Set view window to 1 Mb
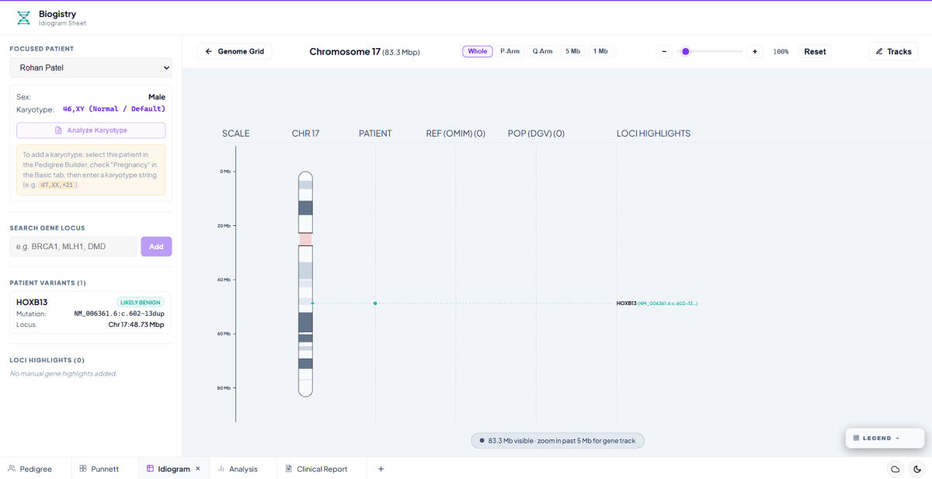Screen dimensions: 932x479 pyautogui.click(x=600, y=51)
